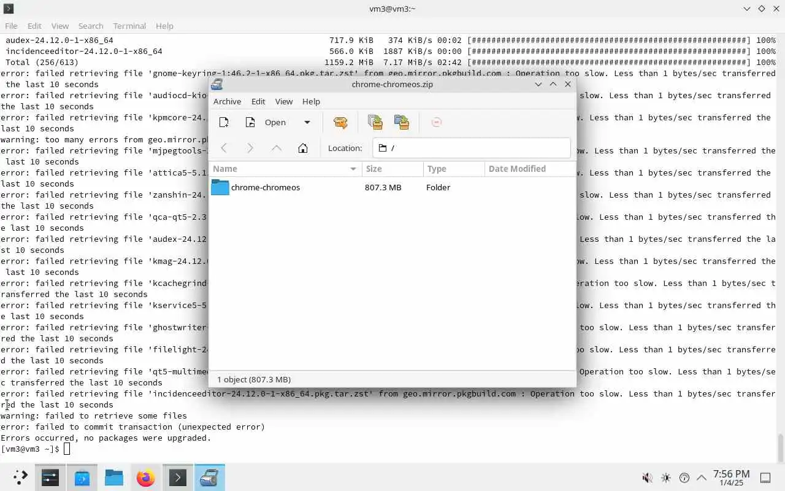Screen dimensions: 785x491
Task: Open Discover software center from taskbar
Action: (82, 477)
